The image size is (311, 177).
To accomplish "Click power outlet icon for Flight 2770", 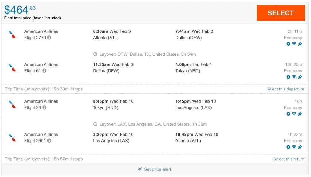I will point(300,44).
